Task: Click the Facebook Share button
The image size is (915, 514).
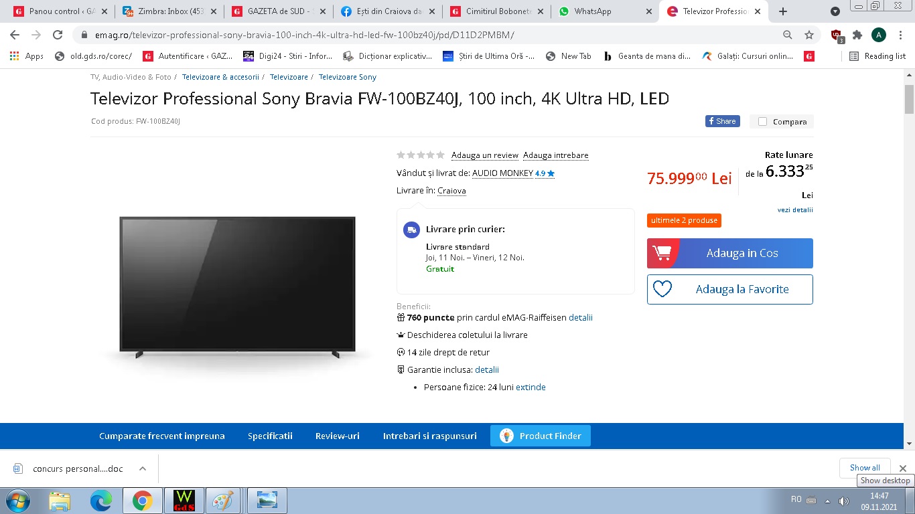Action: click(722, 121)
